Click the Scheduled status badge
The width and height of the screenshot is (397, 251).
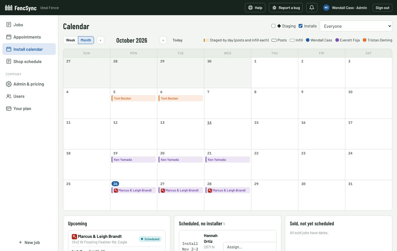coord(150,239)
